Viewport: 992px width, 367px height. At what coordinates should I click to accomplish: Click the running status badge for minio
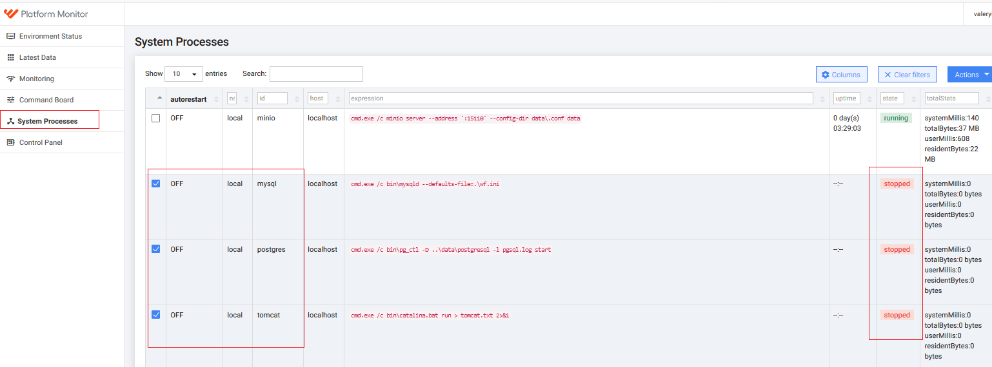(x=897, y=118)
